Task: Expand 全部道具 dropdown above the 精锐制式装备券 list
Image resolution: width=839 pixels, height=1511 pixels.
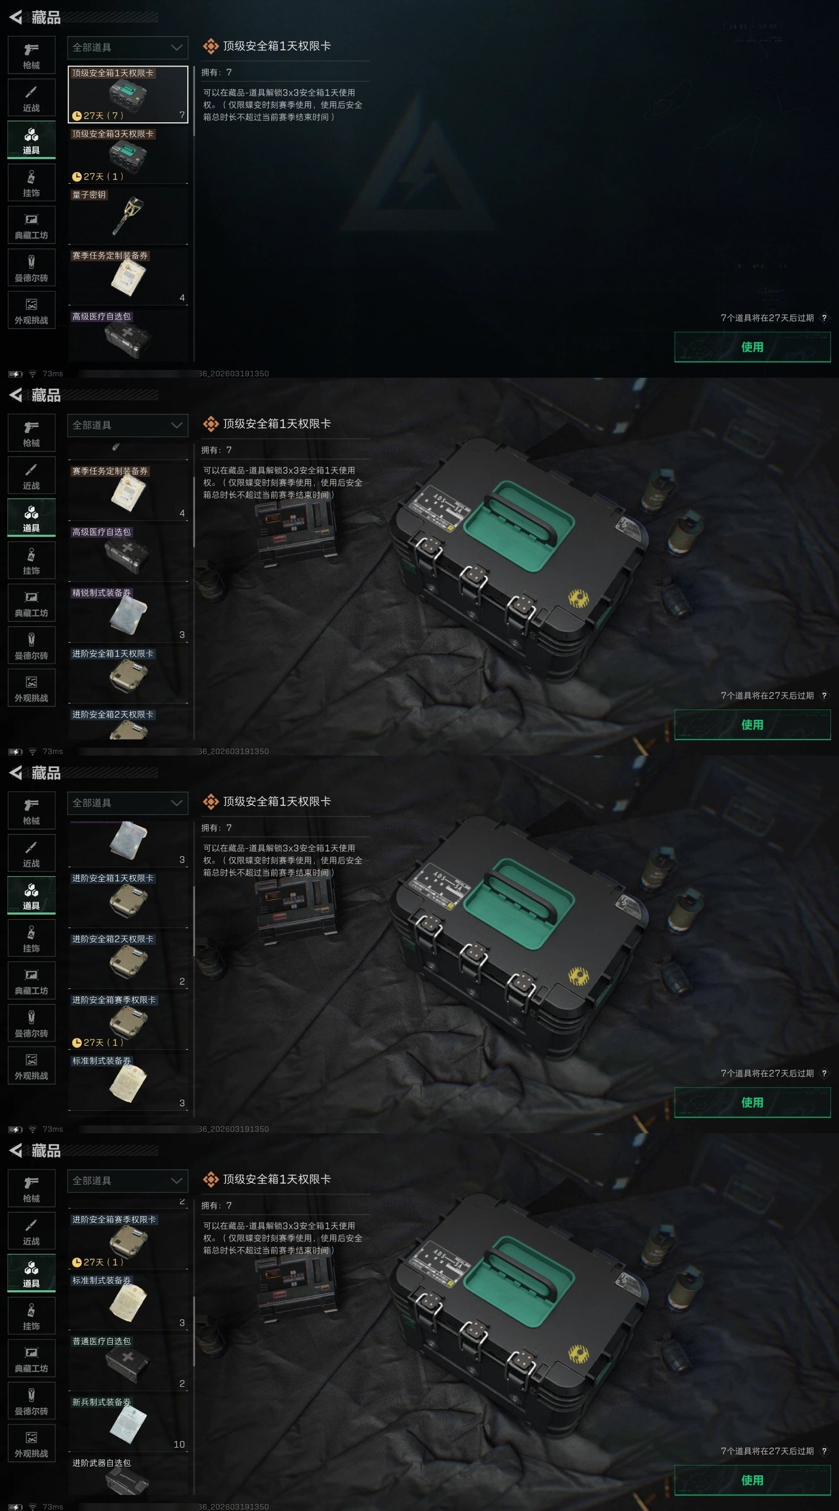Action: tap(128, 425)
